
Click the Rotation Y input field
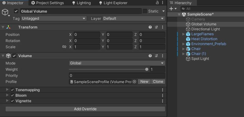click(119, 41)
